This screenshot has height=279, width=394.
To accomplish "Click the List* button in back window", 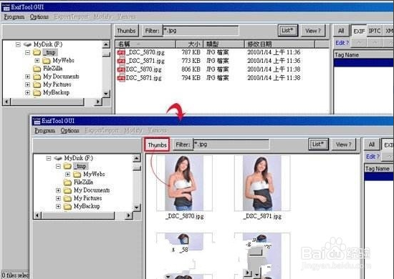I will click(288, 31).
